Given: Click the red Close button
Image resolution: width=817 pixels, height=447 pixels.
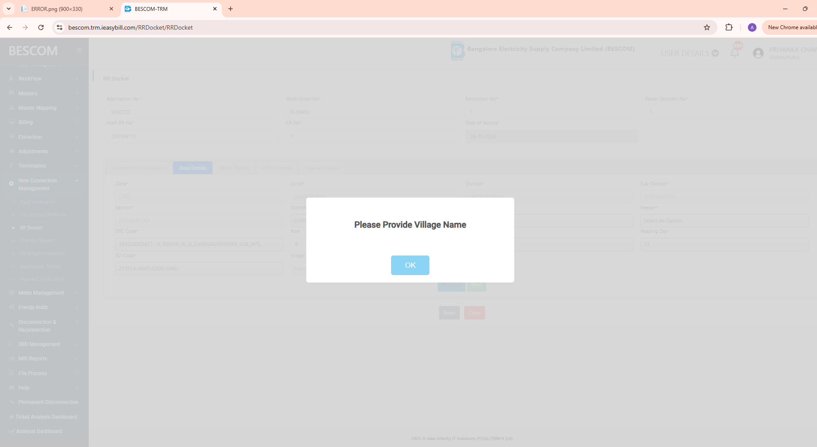Looking at the screenshot, I should [x=475, y=313].
